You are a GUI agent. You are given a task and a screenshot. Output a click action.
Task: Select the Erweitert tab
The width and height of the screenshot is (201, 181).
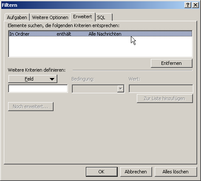(83, 17)
